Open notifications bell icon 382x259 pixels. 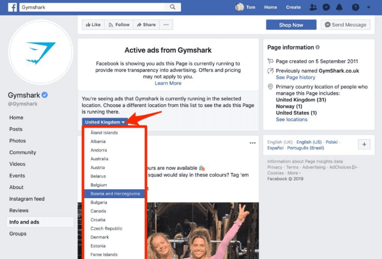340,7
